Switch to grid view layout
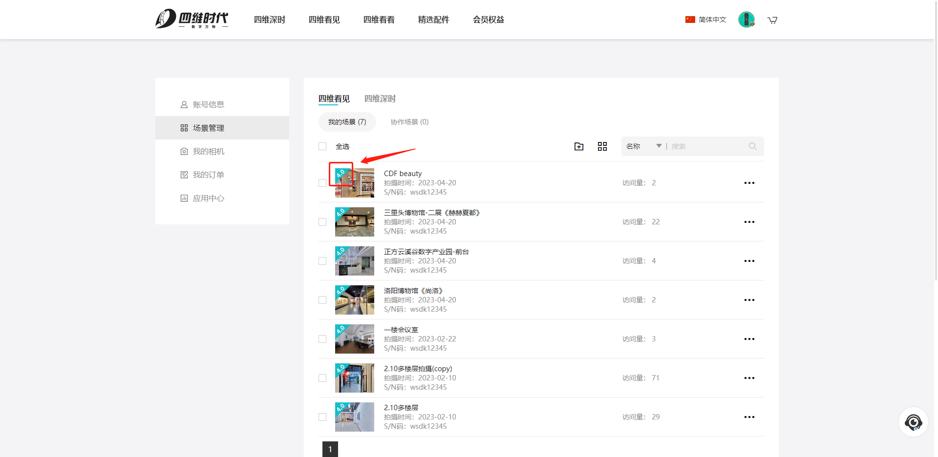 (602, 146)
